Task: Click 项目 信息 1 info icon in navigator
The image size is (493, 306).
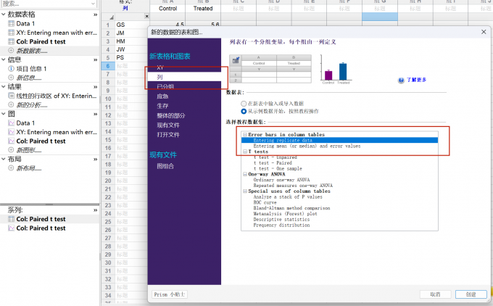Action: [x=11, y=68]
